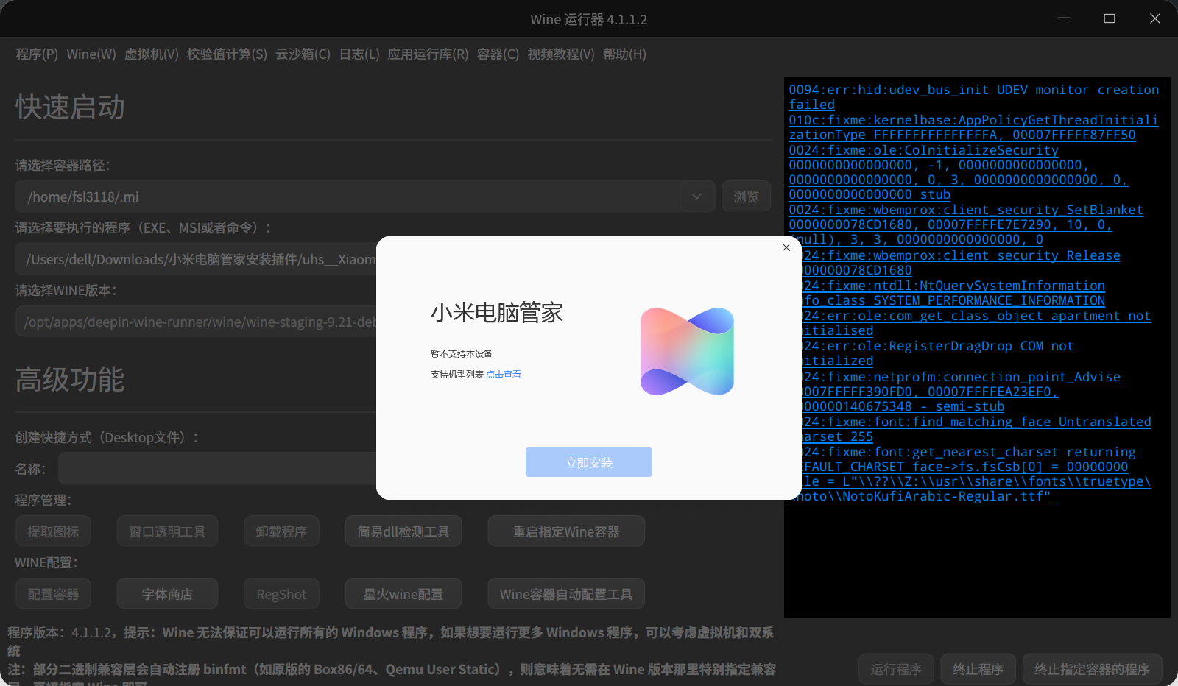This screenshot has height=686, width=1178.
Task: Open the 校验值计算(S) menu
Action: pos(227,54)
